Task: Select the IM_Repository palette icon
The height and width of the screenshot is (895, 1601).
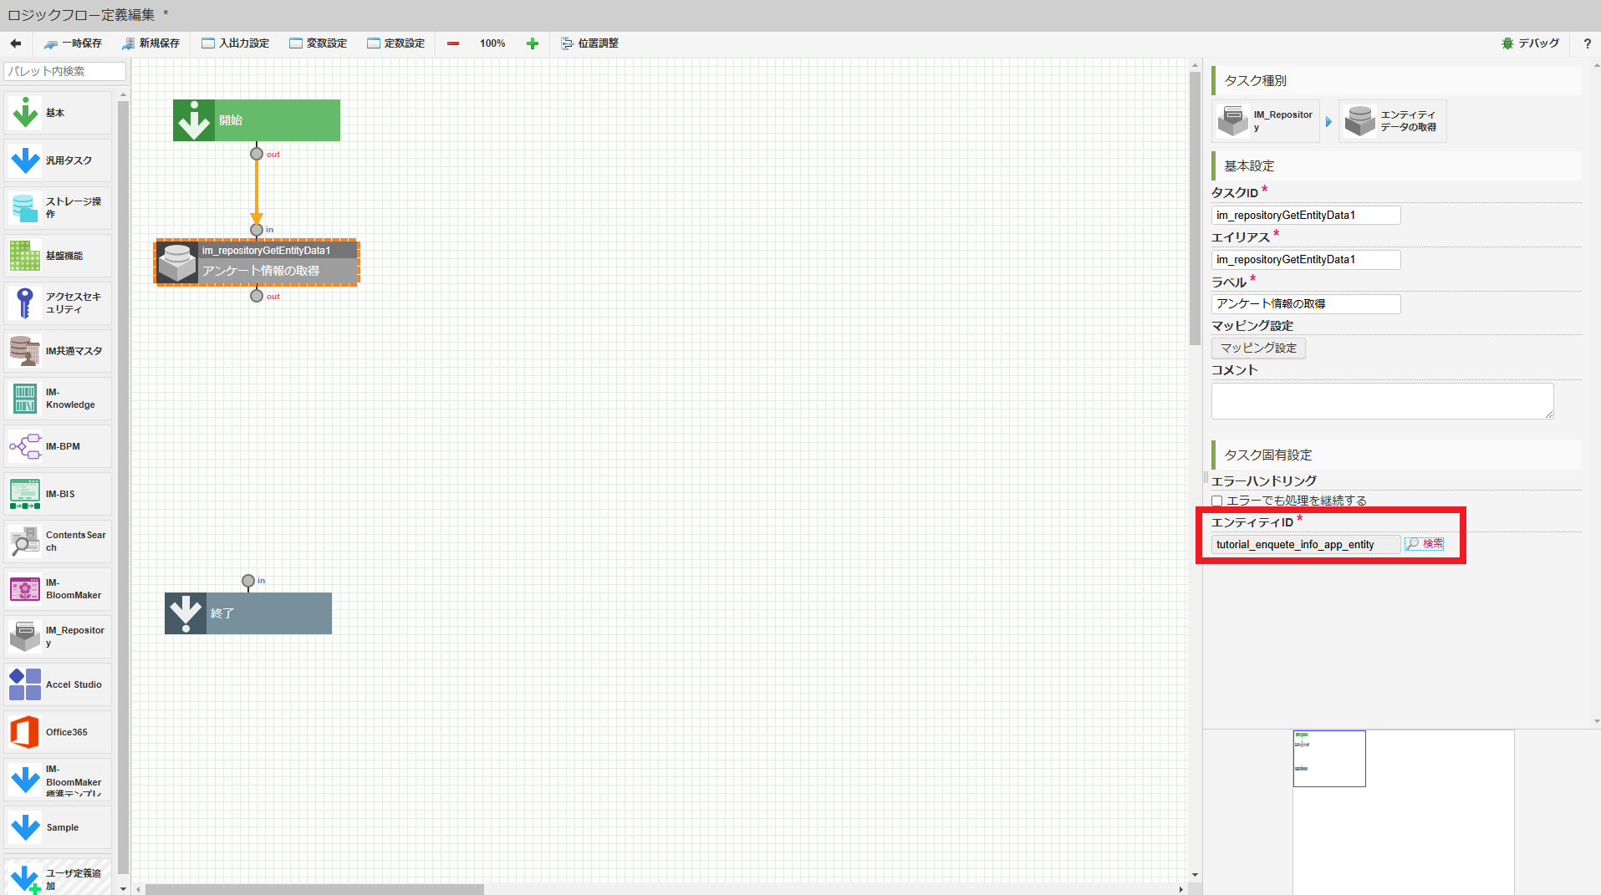Action: point(25,636)
